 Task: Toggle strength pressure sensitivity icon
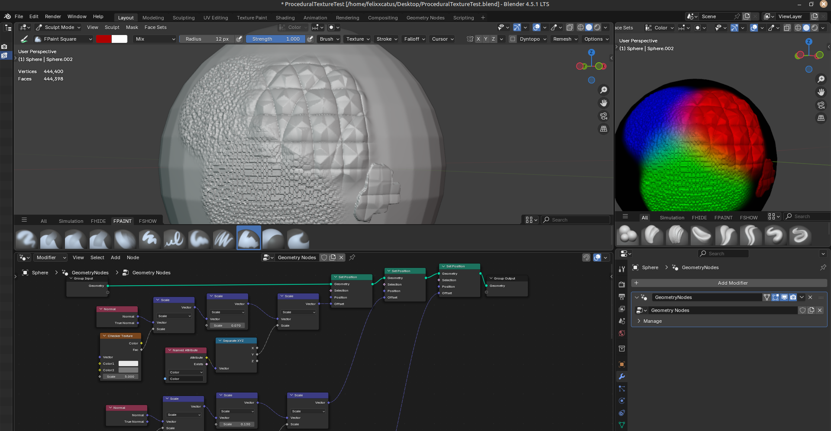pyautogui.click(x=310, y=39)
